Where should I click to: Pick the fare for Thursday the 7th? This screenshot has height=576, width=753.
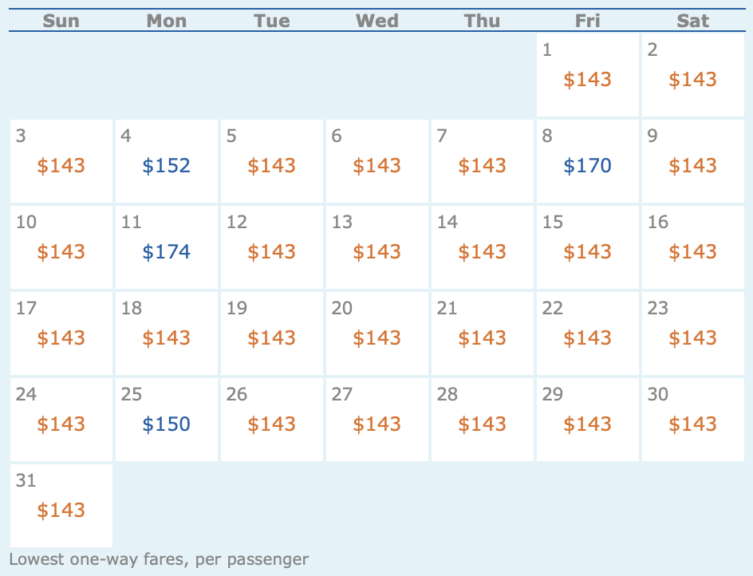click(x=482, y=166)
